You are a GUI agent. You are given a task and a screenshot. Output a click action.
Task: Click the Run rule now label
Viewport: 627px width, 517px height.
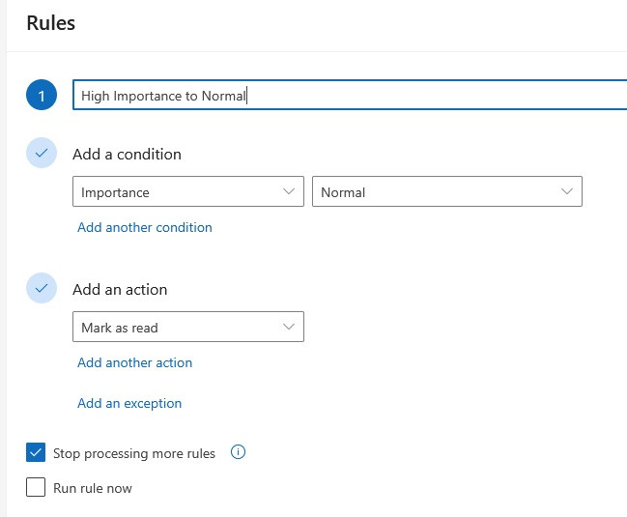(x=93, y=488)
